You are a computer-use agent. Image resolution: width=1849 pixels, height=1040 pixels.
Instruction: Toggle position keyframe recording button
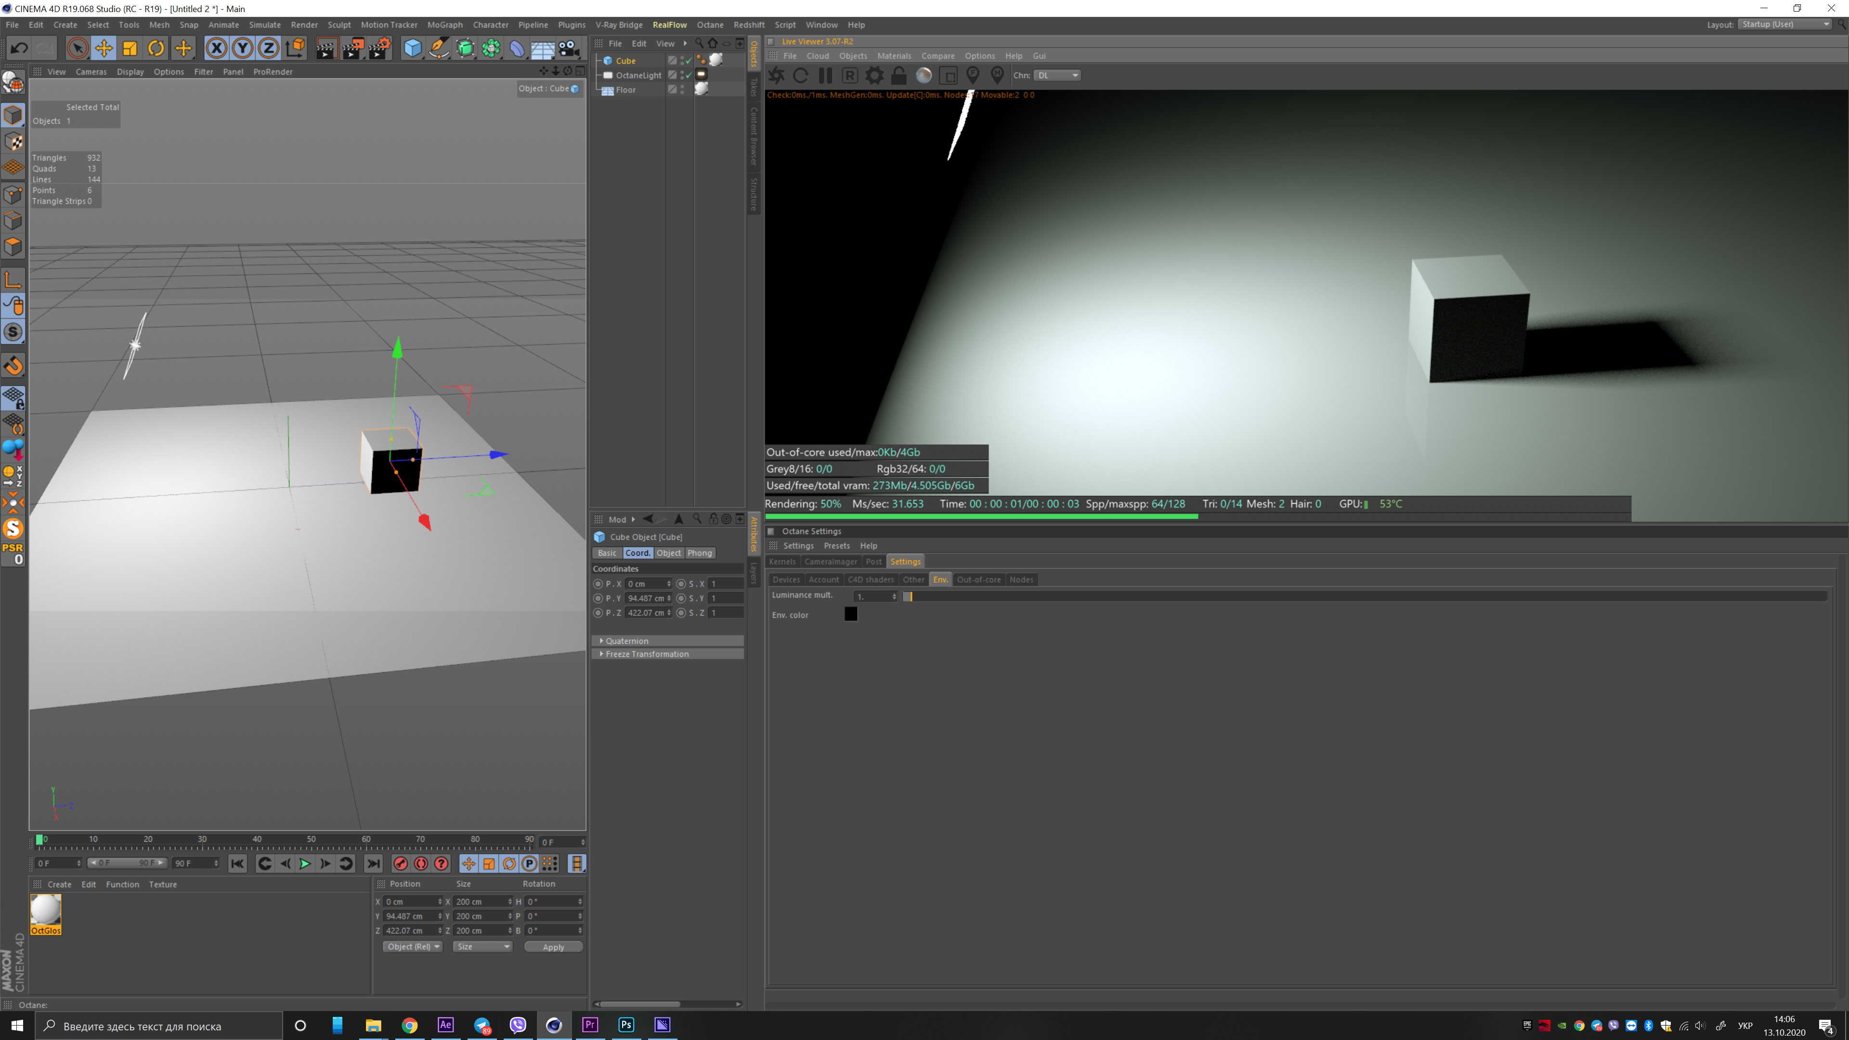tap(468, 863)
